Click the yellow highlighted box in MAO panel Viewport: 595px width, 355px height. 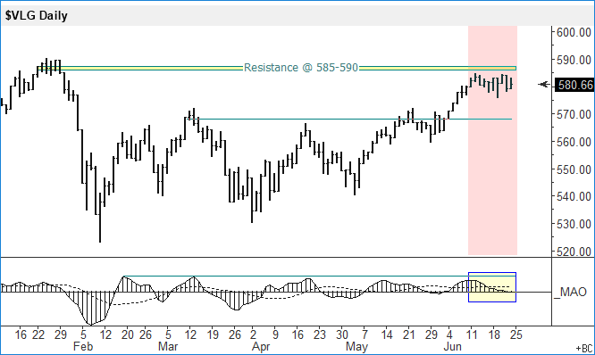click(x=492, y=287)
